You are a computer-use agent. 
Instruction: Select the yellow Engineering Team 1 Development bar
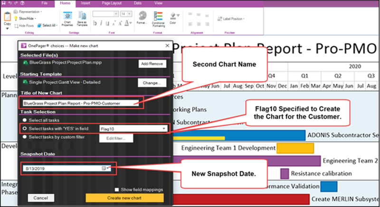click(295, 148)
